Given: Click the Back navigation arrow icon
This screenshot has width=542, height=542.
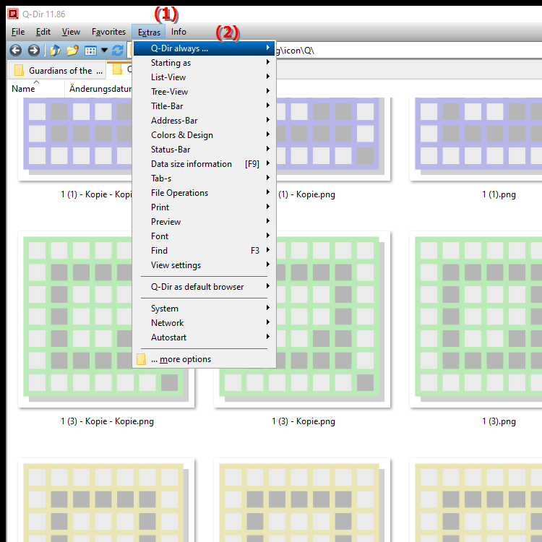Looking at the screenshot, I should (x=16, y=51).
